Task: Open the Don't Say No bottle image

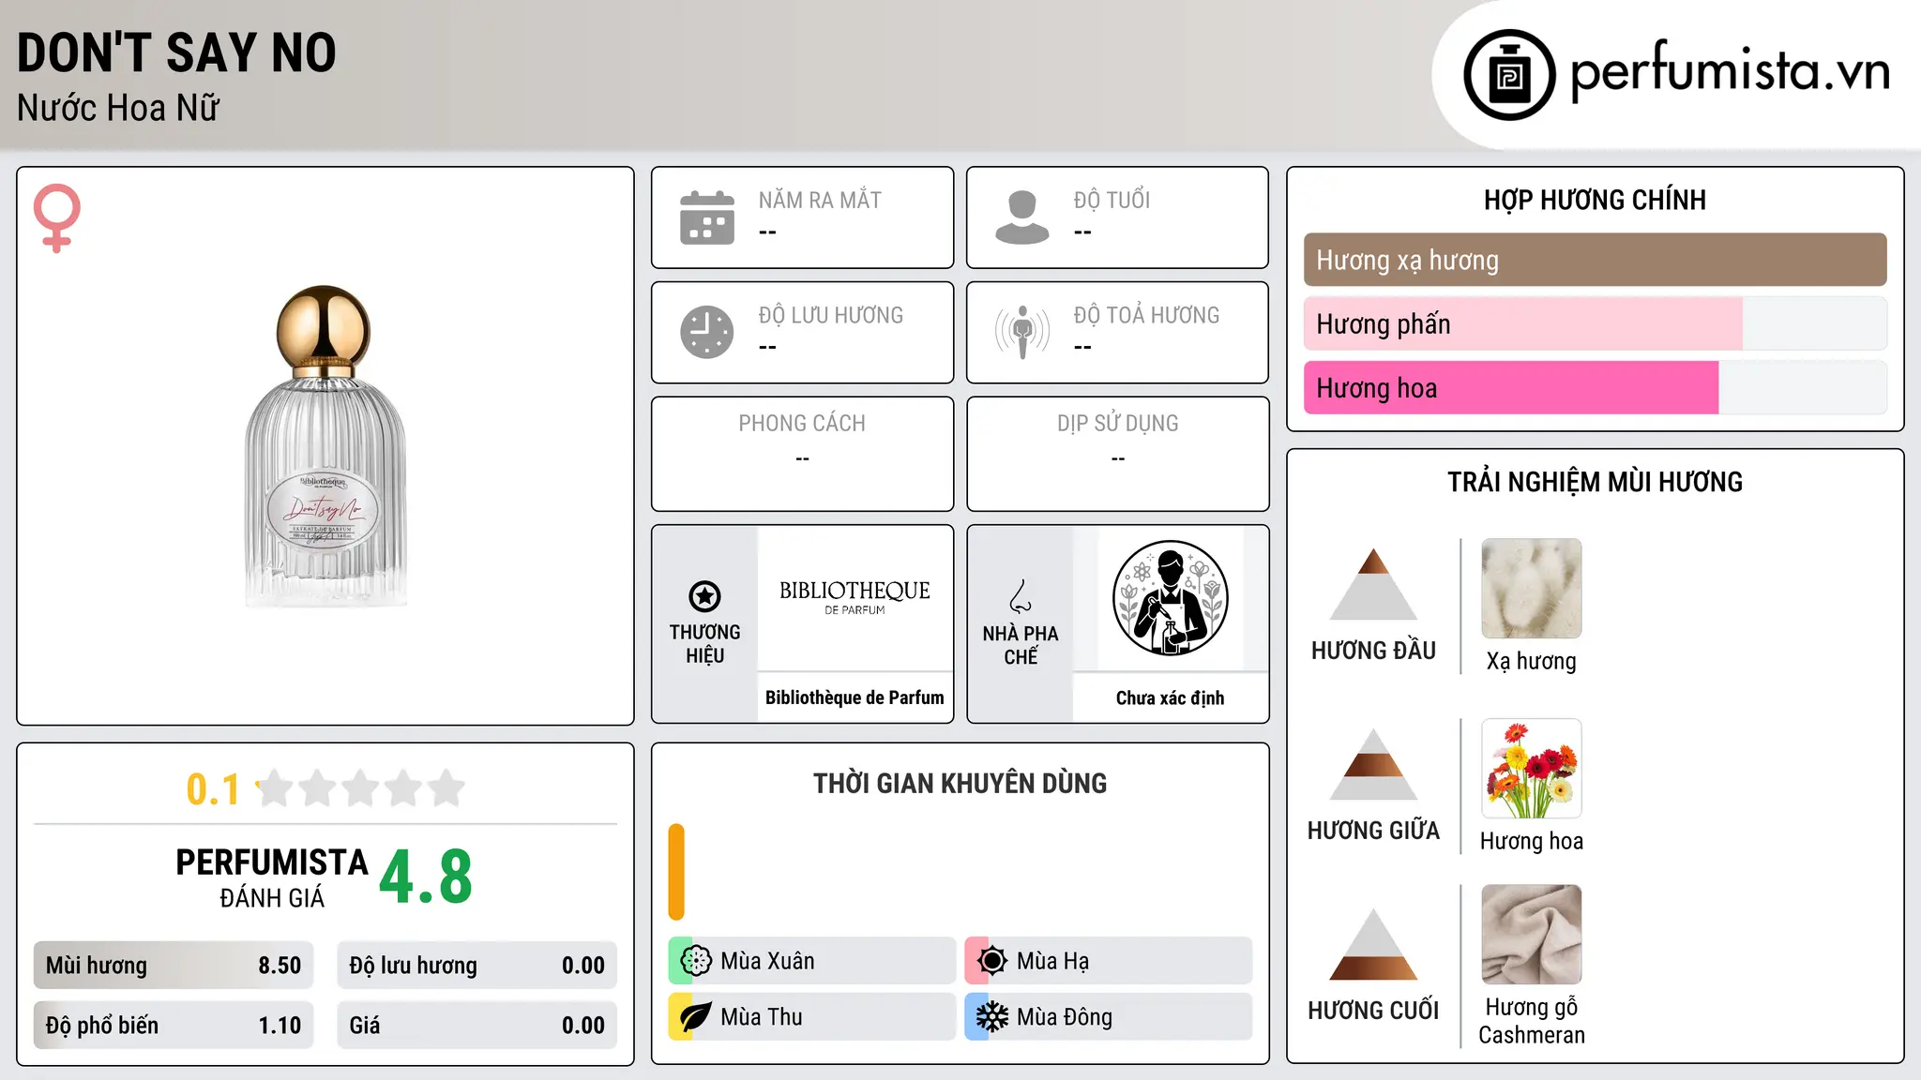Action: 325,446
